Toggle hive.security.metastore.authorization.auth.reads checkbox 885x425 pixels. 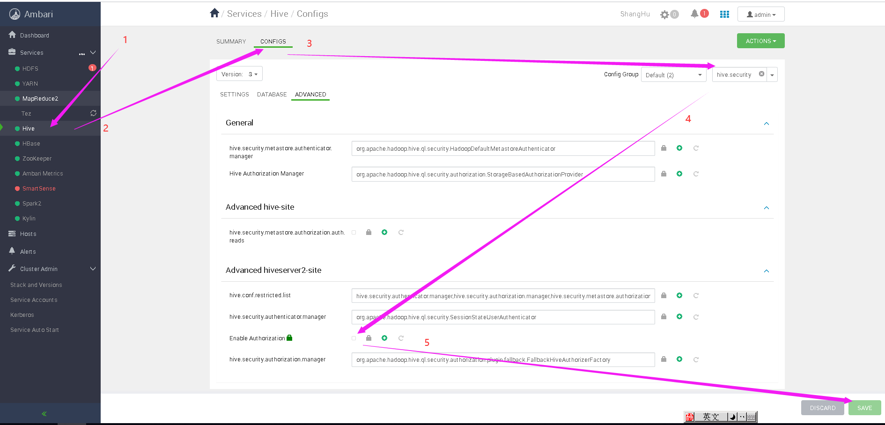(354, 232)
